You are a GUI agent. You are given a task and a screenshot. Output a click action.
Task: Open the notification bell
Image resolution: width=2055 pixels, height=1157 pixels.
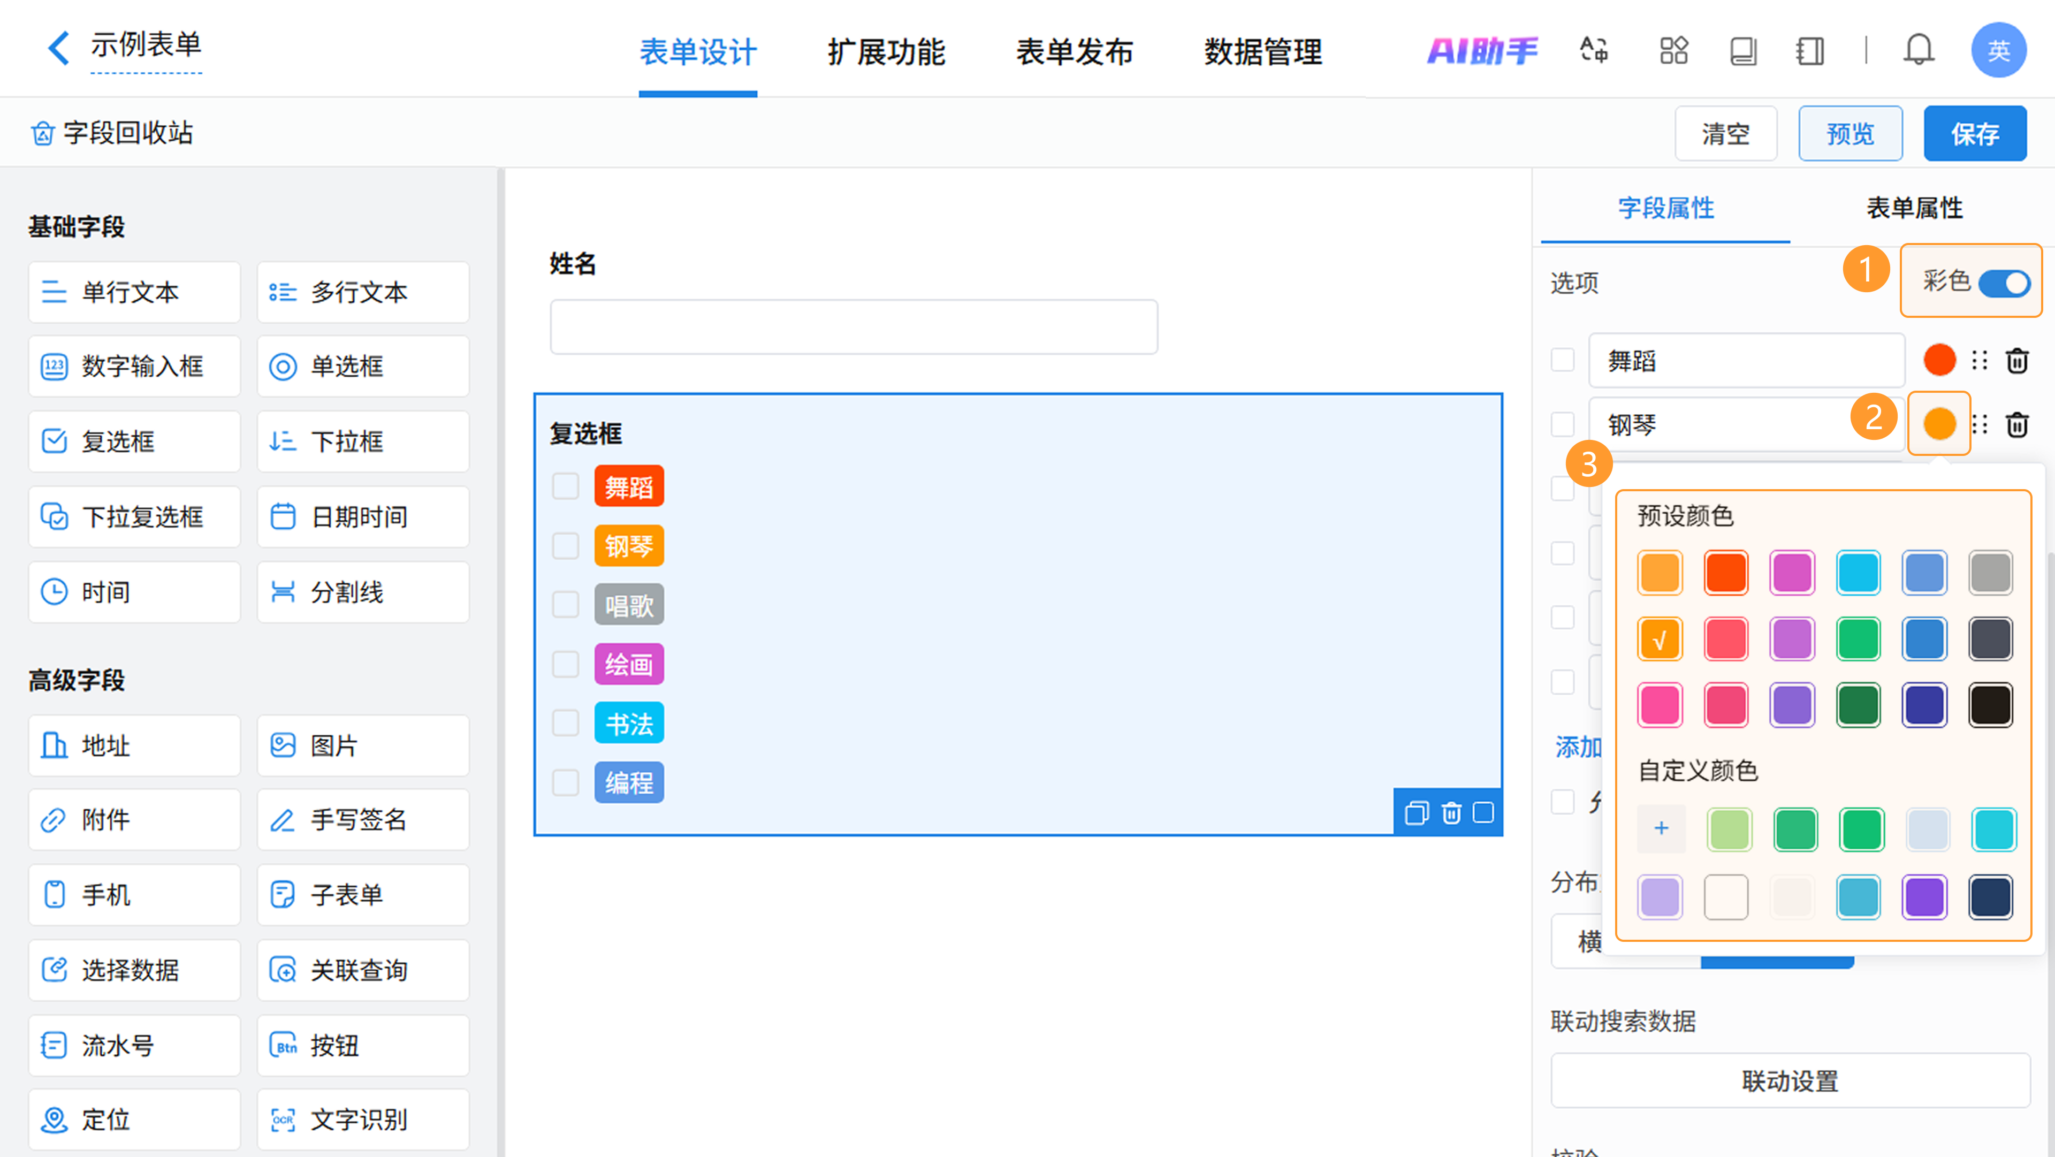(x=1918, y=50)
